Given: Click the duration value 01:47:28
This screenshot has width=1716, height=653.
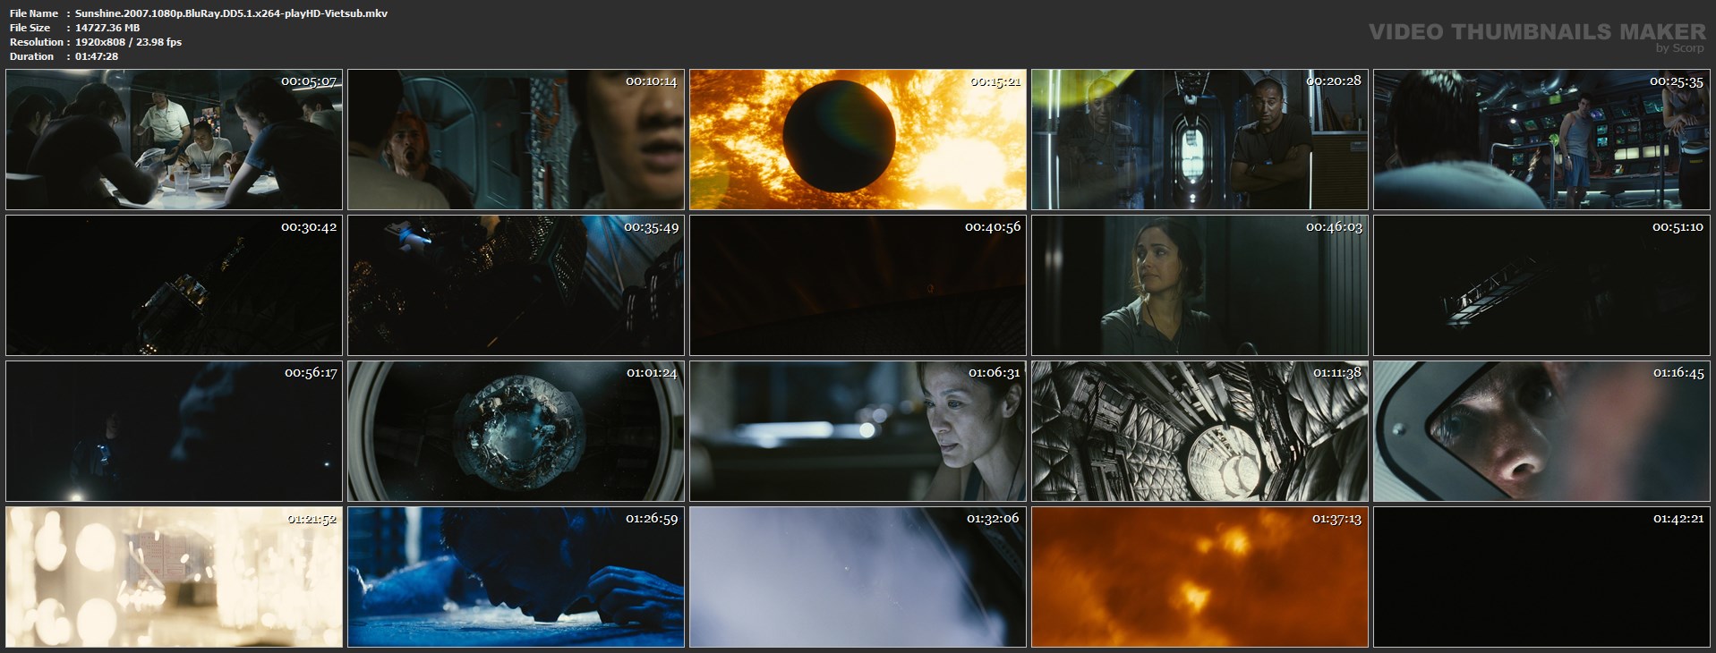Looking at the screenshot, I should click(x=97, y=56).
